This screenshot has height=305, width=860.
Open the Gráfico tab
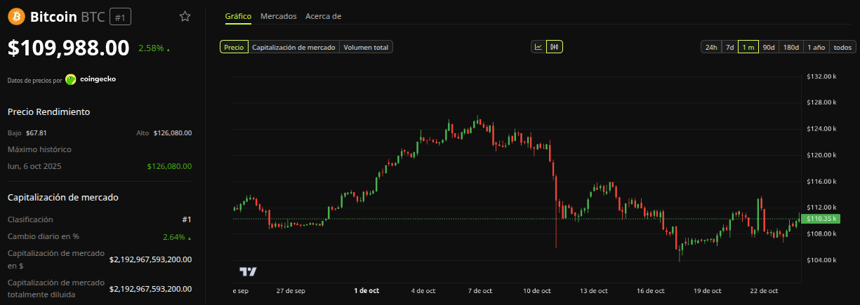[x=238, y=15]
